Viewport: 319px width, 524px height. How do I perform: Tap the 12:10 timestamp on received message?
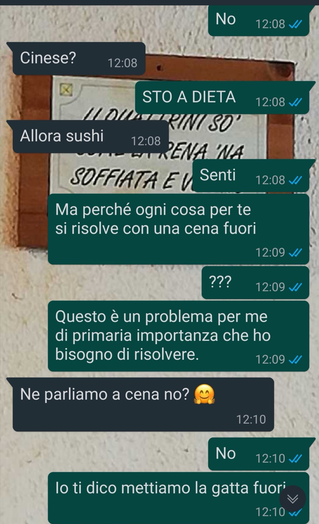pos(251,419)
